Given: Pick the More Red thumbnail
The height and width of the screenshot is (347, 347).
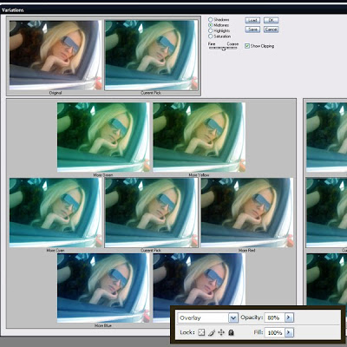Looking at the screenshot, I should point(247,213).
